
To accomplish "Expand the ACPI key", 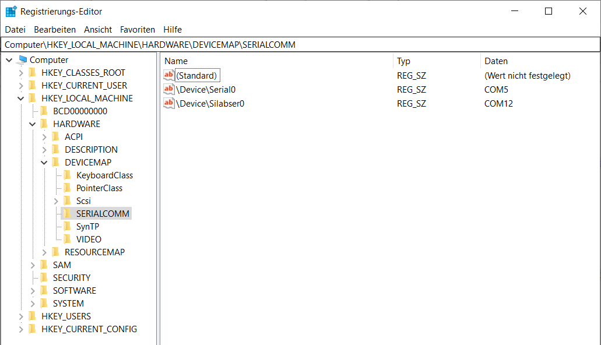I will pyautogui.click(x=44, y=137).
